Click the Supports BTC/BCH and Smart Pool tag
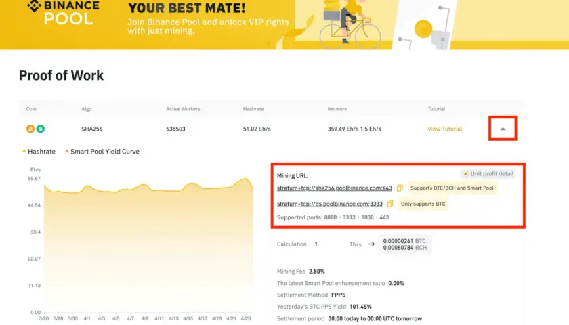This screenshot has height=325, width=569. 452,188
